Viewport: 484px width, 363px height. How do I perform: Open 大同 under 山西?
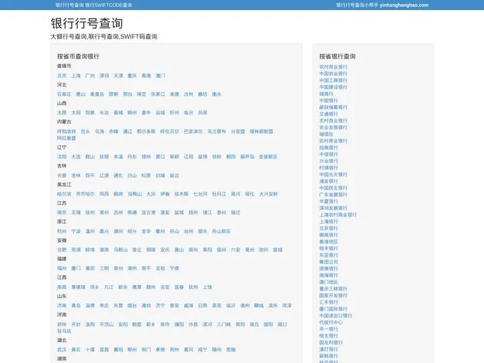click(x=76, y=113)
